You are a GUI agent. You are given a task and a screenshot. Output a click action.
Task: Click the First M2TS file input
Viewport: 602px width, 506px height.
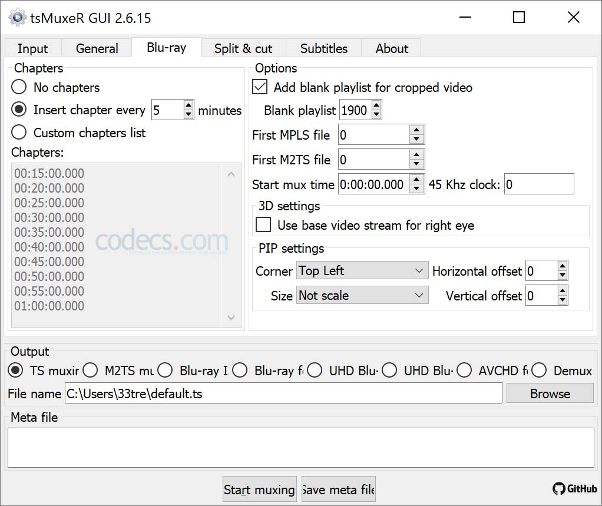(374, 159)
